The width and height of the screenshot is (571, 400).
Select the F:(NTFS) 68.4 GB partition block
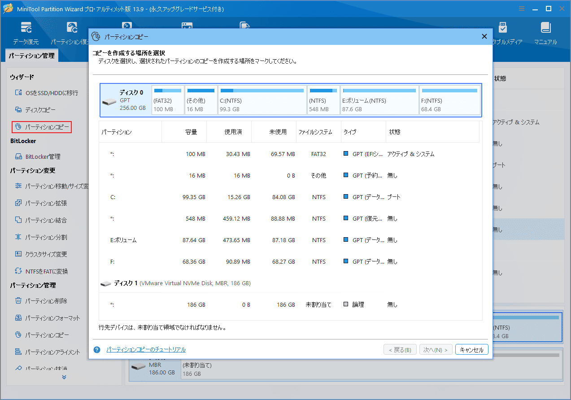click(450, 100)
